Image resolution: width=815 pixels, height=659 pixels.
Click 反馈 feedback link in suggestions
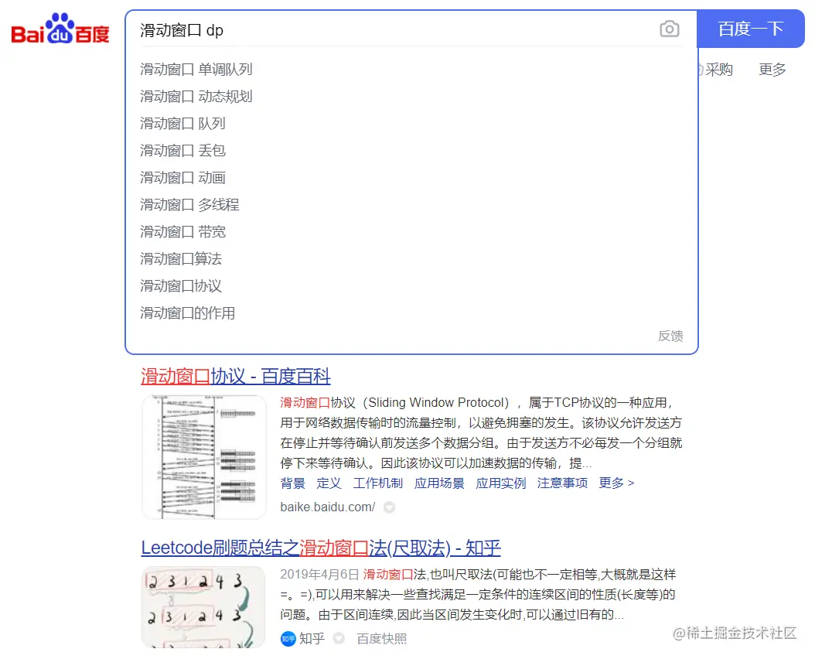670,336
